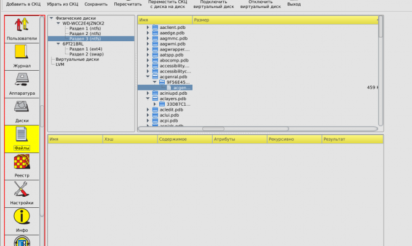
Task: Expand the aagwrapper folder arrow
Action: [x=148, y=49]
